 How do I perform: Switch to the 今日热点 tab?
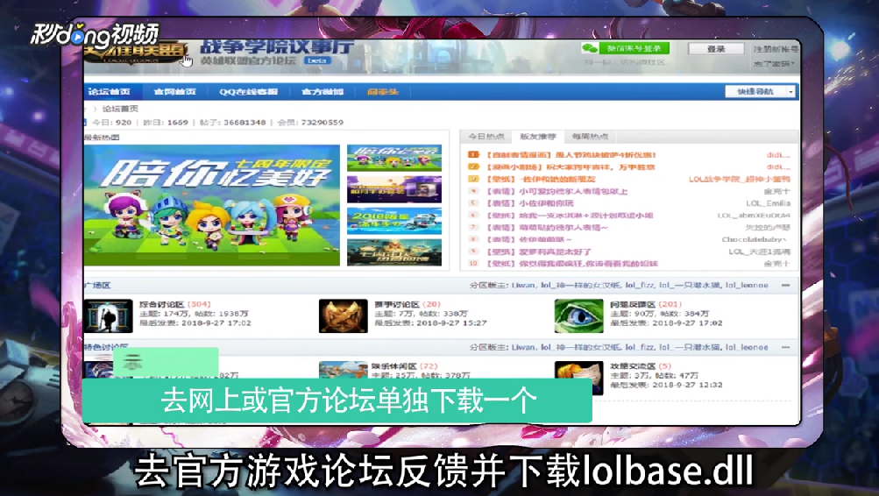(486, 136)
